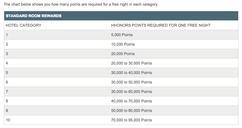Select the category 3 value of 20,000 Points
Screen dimensions: 242x128
coord(123,54)
